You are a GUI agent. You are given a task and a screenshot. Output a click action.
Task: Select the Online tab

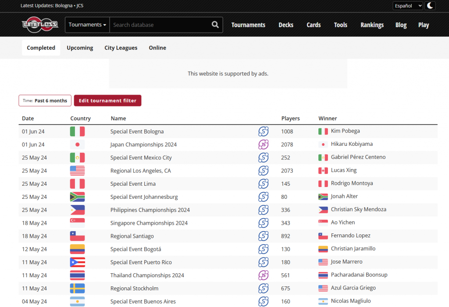(157, 48)
